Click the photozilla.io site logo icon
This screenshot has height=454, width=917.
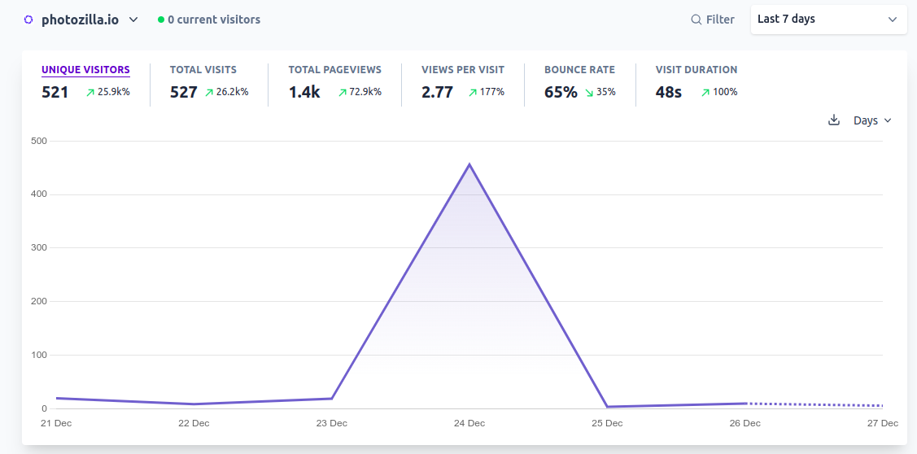click(29, 20)
